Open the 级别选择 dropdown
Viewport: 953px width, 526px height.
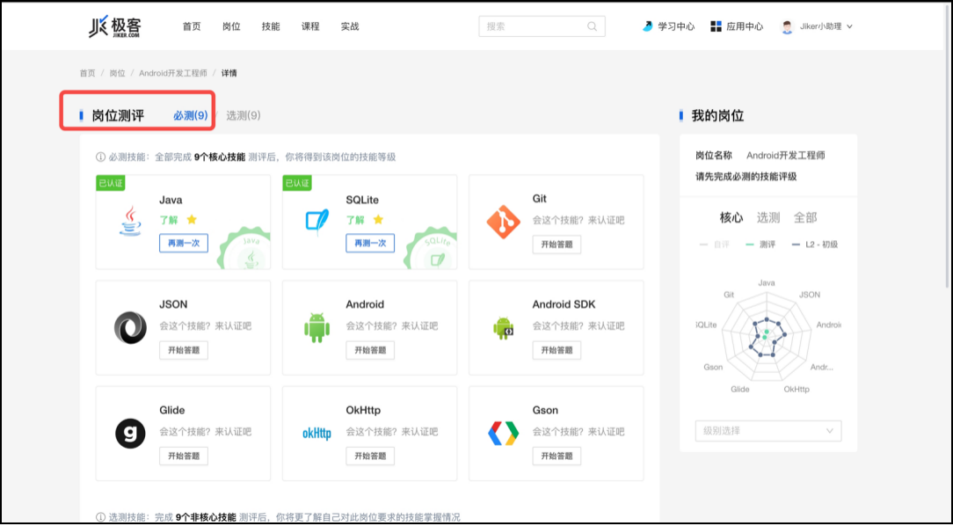point(768,430)
